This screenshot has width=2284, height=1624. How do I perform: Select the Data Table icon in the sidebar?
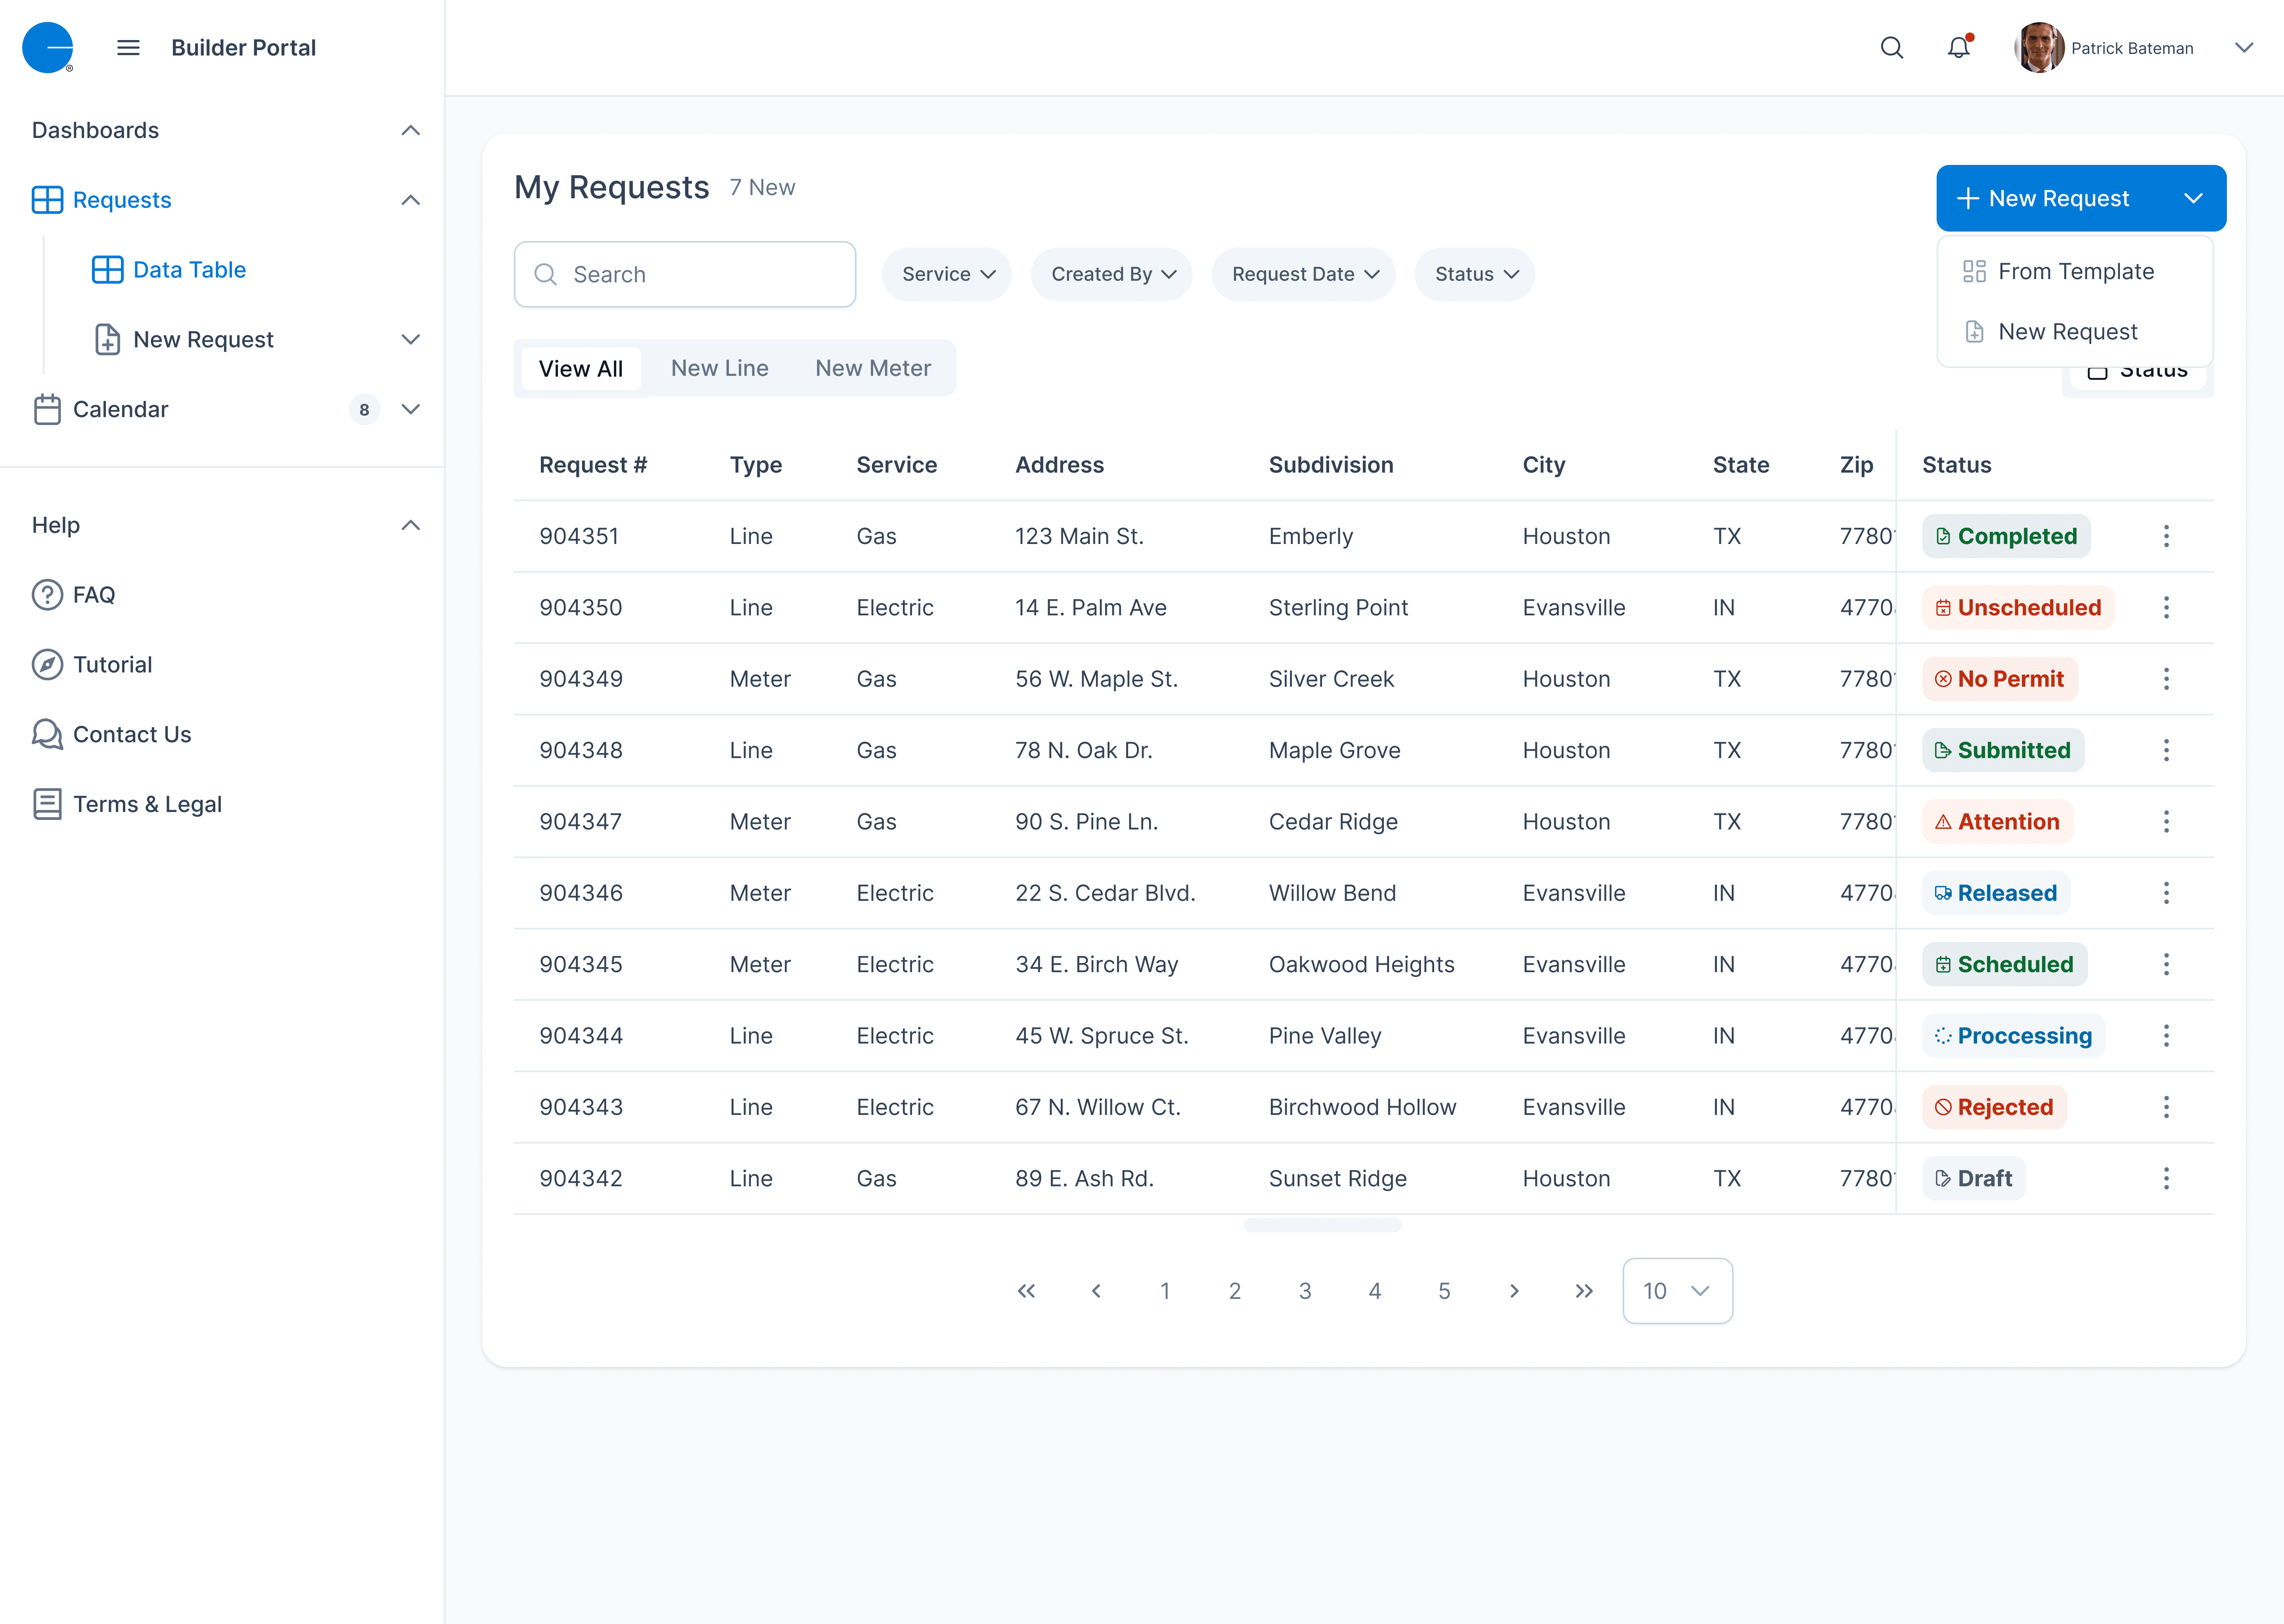(x=107, y=269)
